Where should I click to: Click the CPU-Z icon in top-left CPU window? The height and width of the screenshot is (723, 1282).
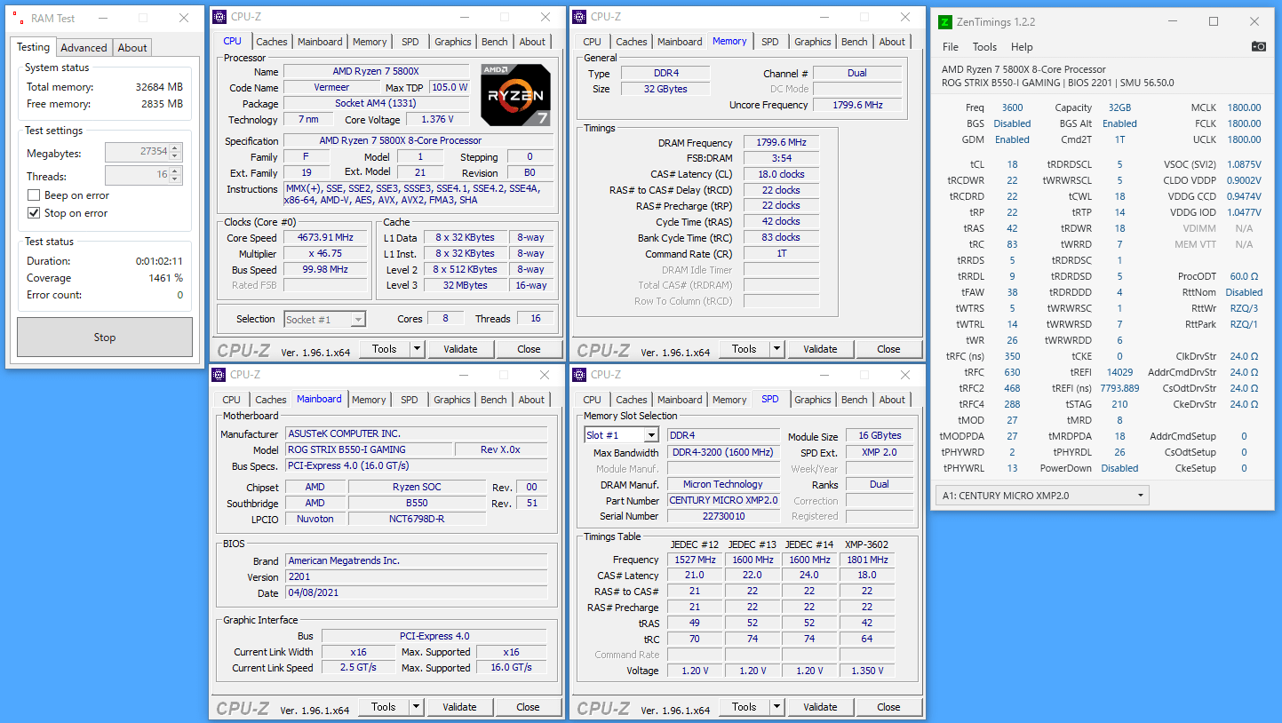(219, 17)
